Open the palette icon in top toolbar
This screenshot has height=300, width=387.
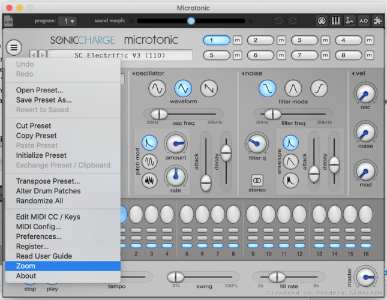pos(322,21)
